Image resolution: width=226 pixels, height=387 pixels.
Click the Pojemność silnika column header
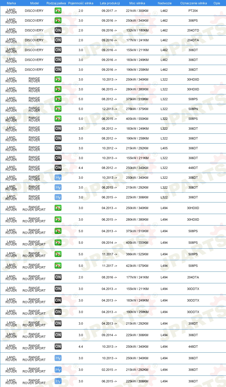click(81, 3)
